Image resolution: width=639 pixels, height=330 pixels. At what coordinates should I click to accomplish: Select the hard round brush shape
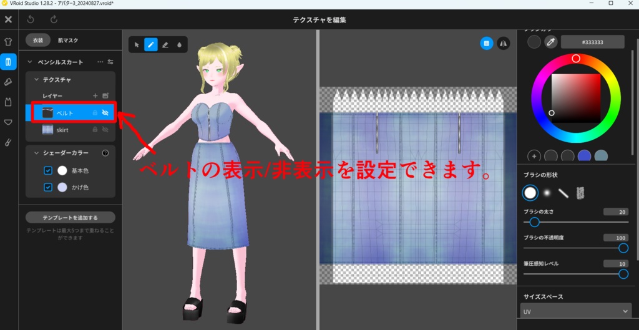click(530, 193)
